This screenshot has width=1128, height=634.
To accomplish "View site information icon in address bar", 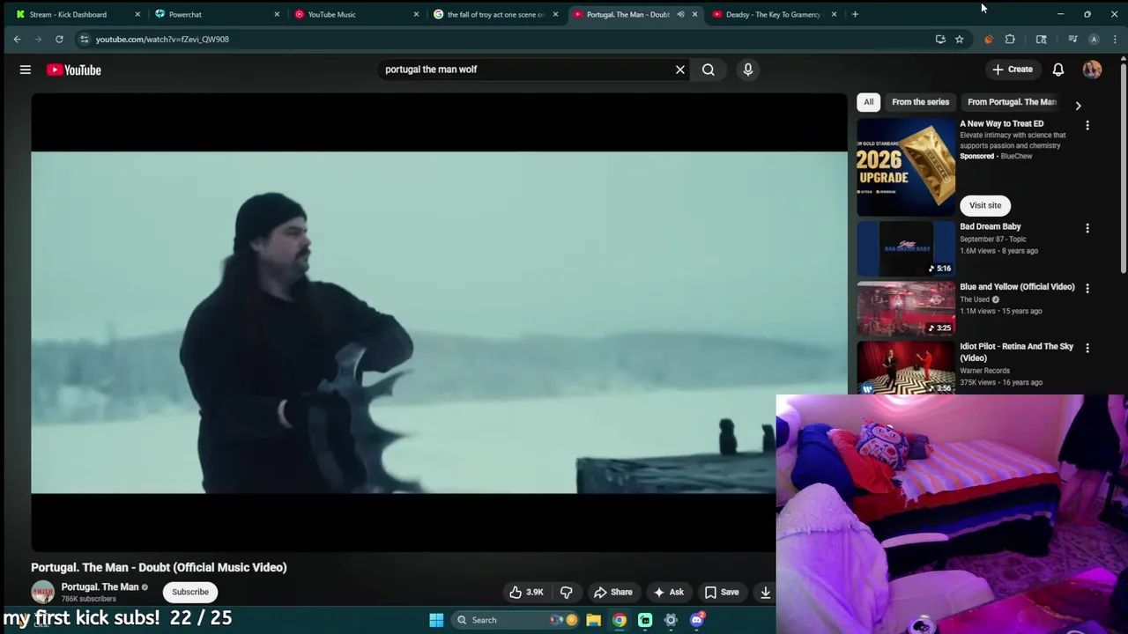I will pyautogui.click(x=84, y=39).
